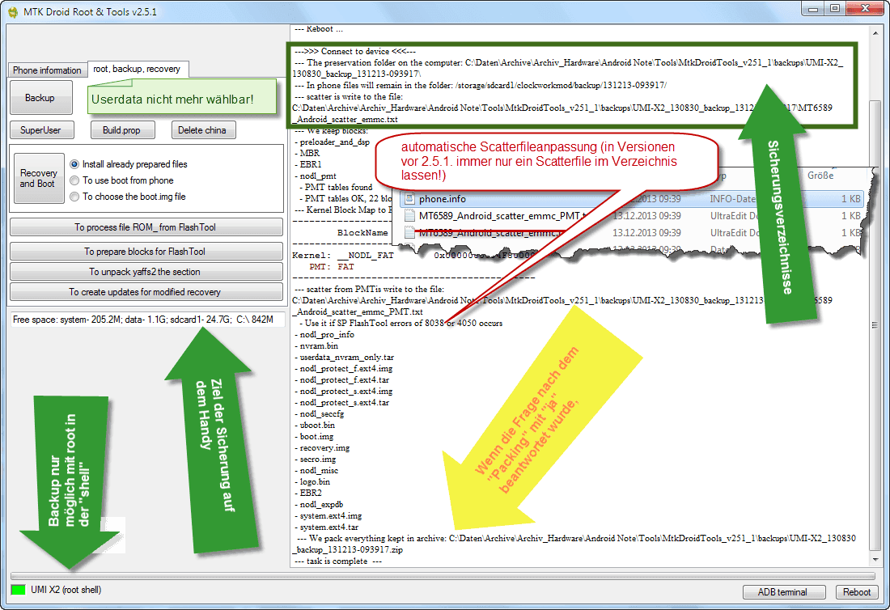Click the Recovery and Boot button

39,178
